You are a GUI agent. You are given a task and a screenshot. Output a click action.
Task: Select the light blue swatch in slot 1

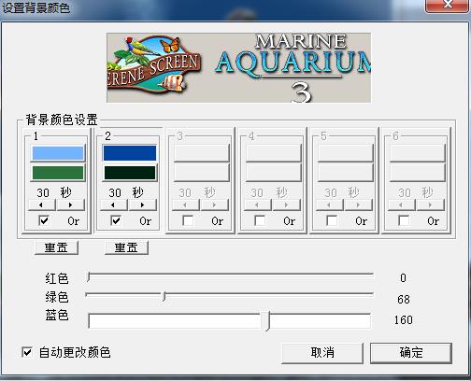tap(58, 153)
